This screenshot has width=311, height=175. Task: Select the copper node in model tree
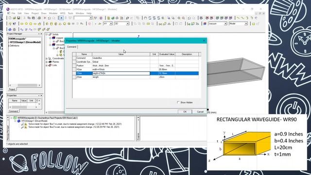coord(59,38)
